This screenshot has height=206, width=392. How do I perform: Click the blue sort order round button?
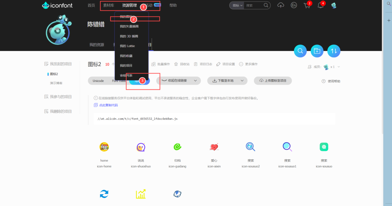(x=333, y=51)
